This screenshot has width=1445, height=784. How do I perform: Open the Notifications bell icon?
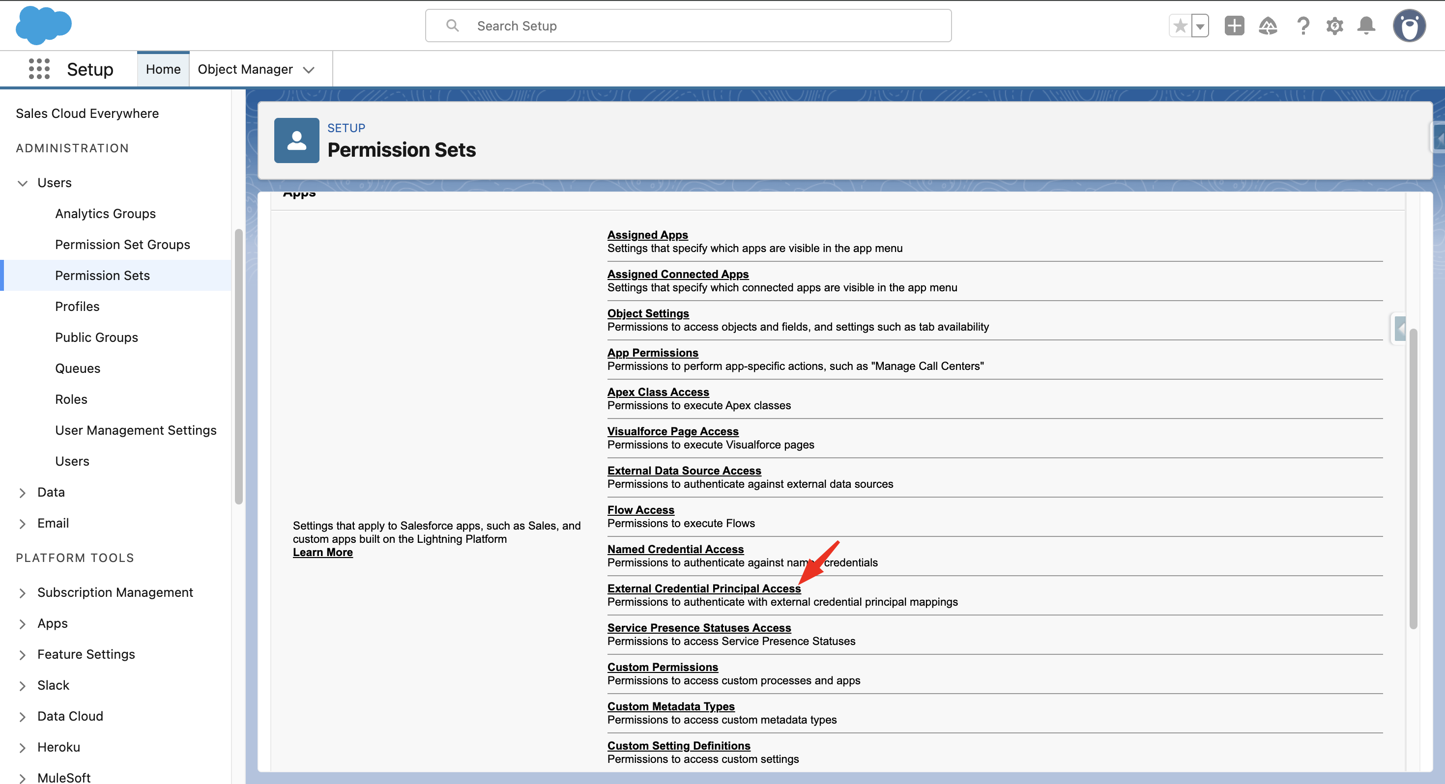click(x=1366, y=26)
